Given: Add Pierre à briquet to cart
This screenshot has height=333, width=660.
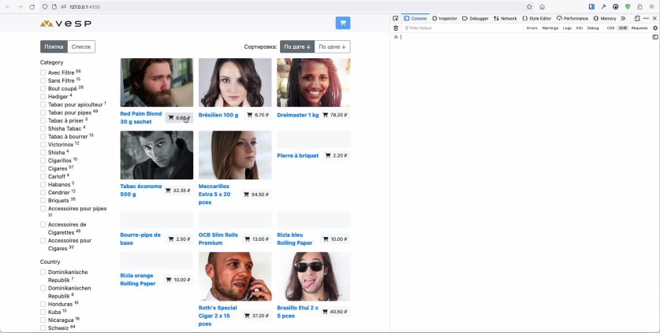Looking at the screenshot, I should pyautogui.click(x=337, y=156).
